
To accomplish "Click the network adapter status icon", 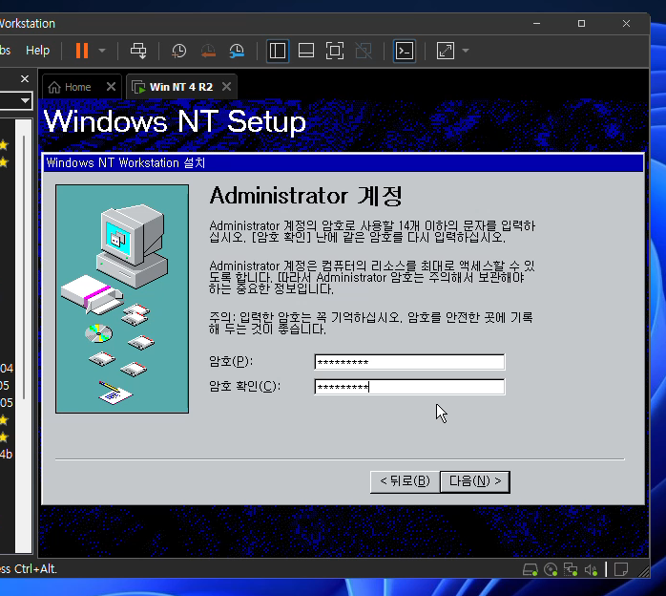I will click(x=571, y=569).
